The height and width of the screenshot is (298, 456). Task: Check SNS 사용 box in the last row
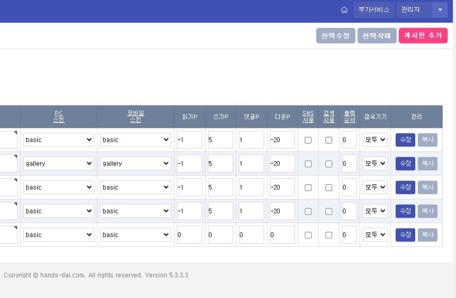pyautogui.click(x=308, y=235)
